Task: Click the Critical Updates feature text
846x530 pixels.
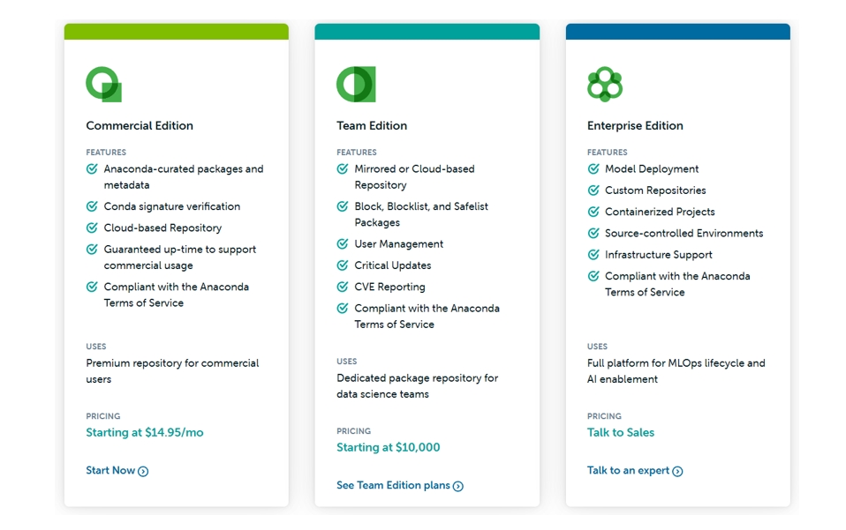Action: pos(393,265)
